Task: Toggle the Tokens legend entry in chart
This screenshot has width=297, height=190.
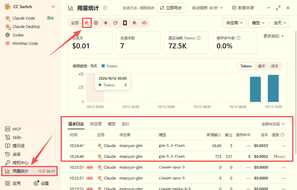Action: [110, 66]
